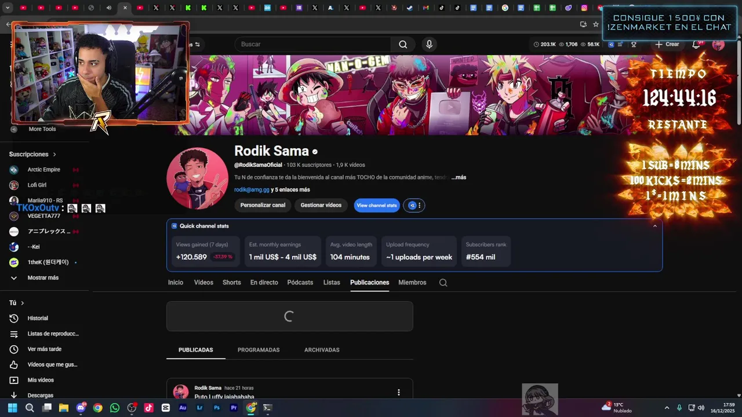Image resolution: width=742 pixels, height=417 pixels.
Task: Select ARCHIVADAS posts tab
Action: point(322,350)
